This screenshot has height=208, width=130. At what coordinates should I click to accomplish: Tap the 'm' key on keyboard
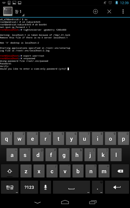[x=104, y=171]
